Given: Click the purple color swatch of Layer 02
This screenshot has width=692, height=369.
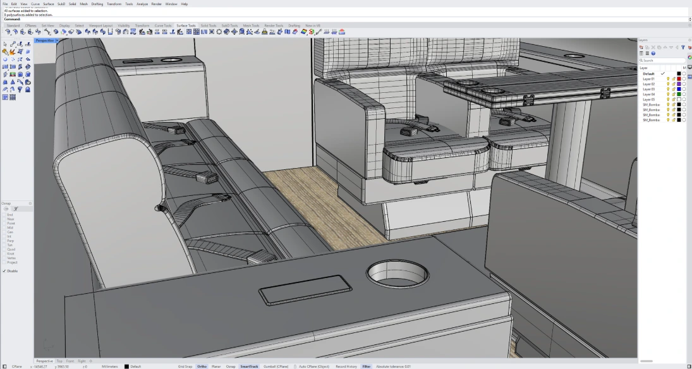Looking at the screenshot, I should pyautogui.click(x=679, y=84).
